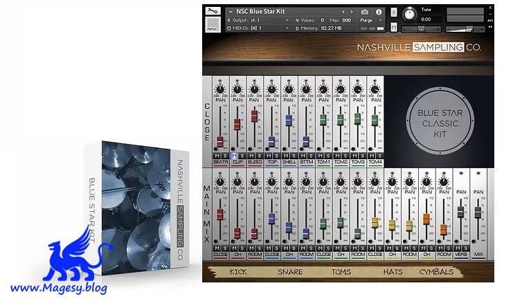Screen dimensions: 513x299
Task: Click the Tune value 0.00
Action: point(426,19)
